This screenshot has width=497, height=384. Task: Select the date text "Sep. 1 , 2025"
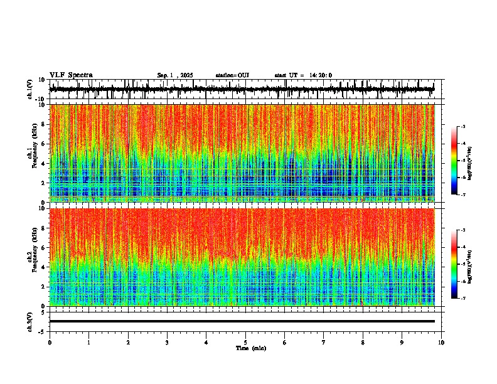[x=175, y=75]
